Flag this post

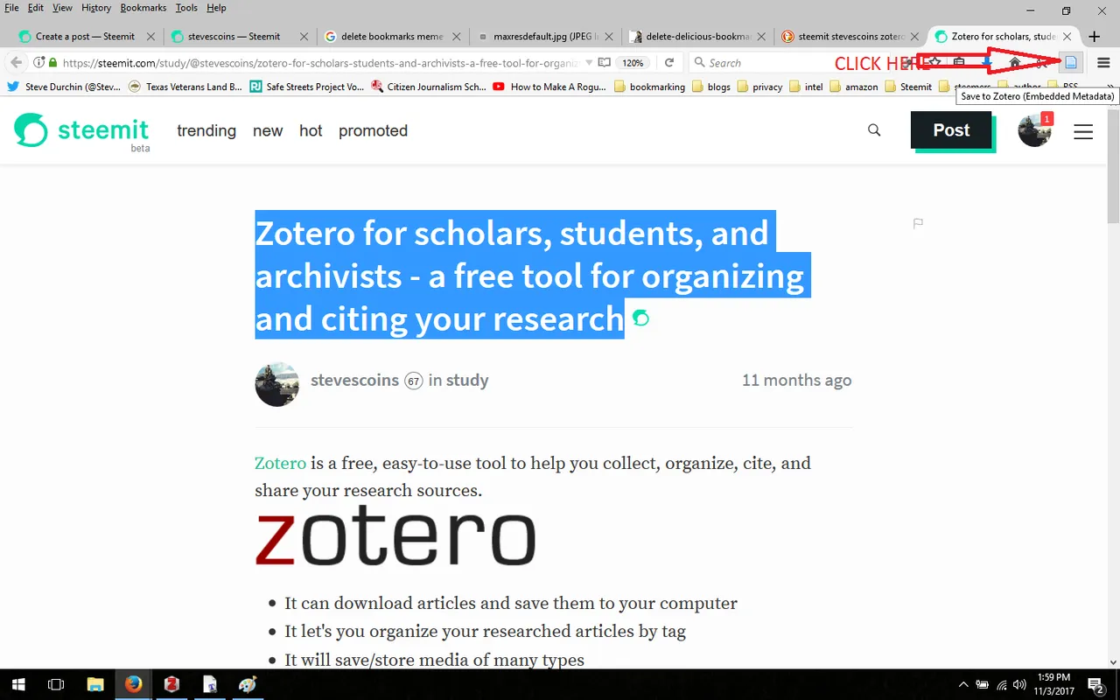(x=918, y=224)
